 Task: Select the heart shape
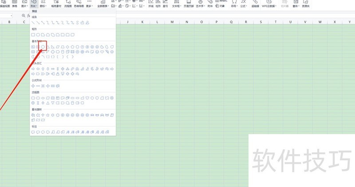[102, 52]
